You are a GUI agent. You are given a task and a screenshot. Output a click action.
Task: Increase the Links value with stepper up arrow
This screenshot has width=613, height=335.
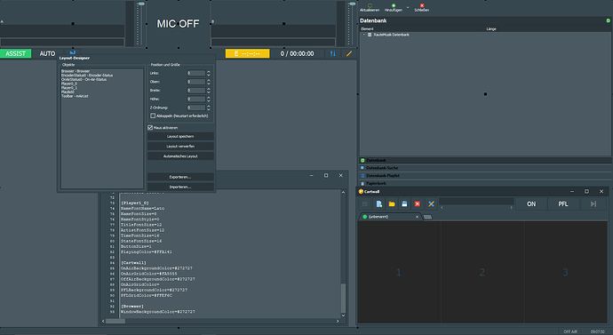(209, 72)
